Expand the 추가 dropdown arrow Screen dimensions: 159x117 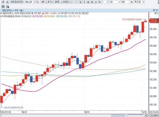click(53, 2)
